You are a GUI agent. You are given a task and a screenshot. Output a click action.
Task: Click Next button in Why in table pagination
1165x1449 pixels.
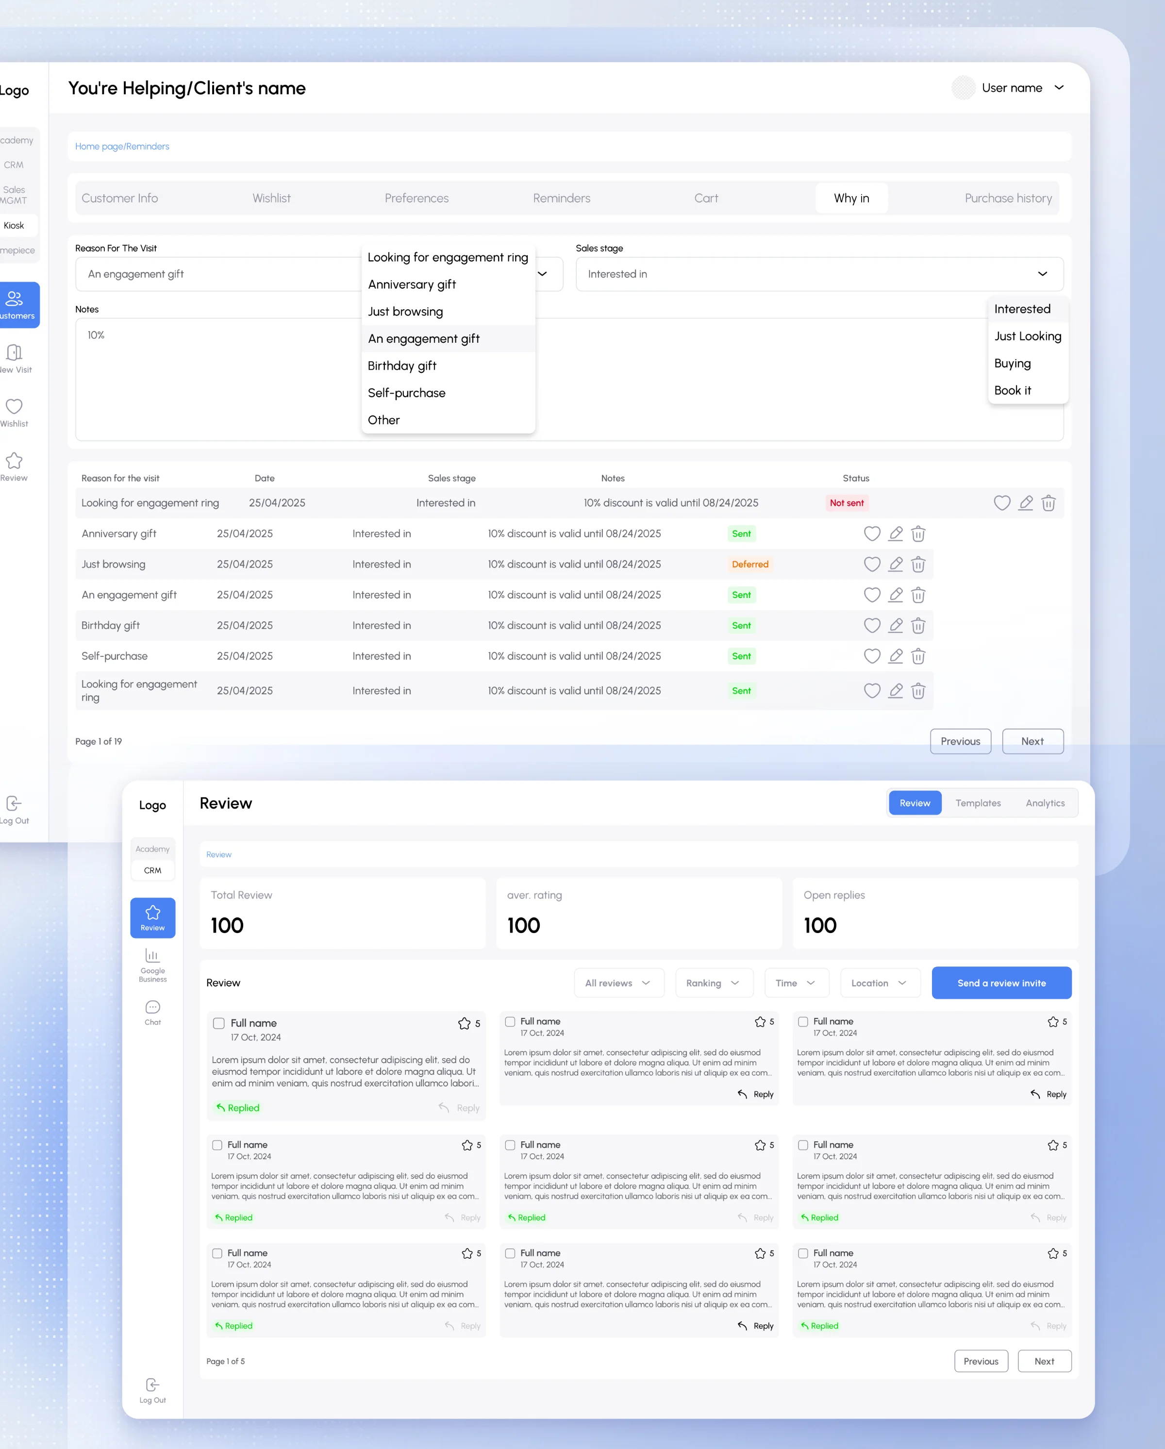pos(1032,741)
